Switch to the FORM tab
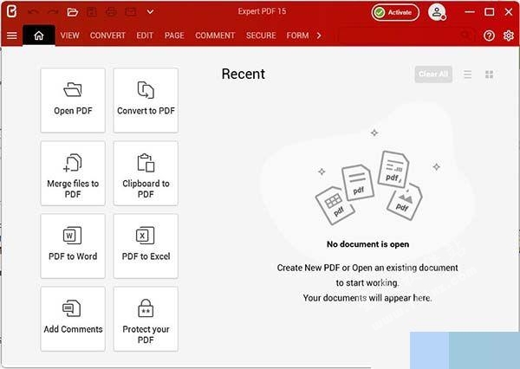The width and height of the screenshot is (520, 369). click(x=297, y=36)
